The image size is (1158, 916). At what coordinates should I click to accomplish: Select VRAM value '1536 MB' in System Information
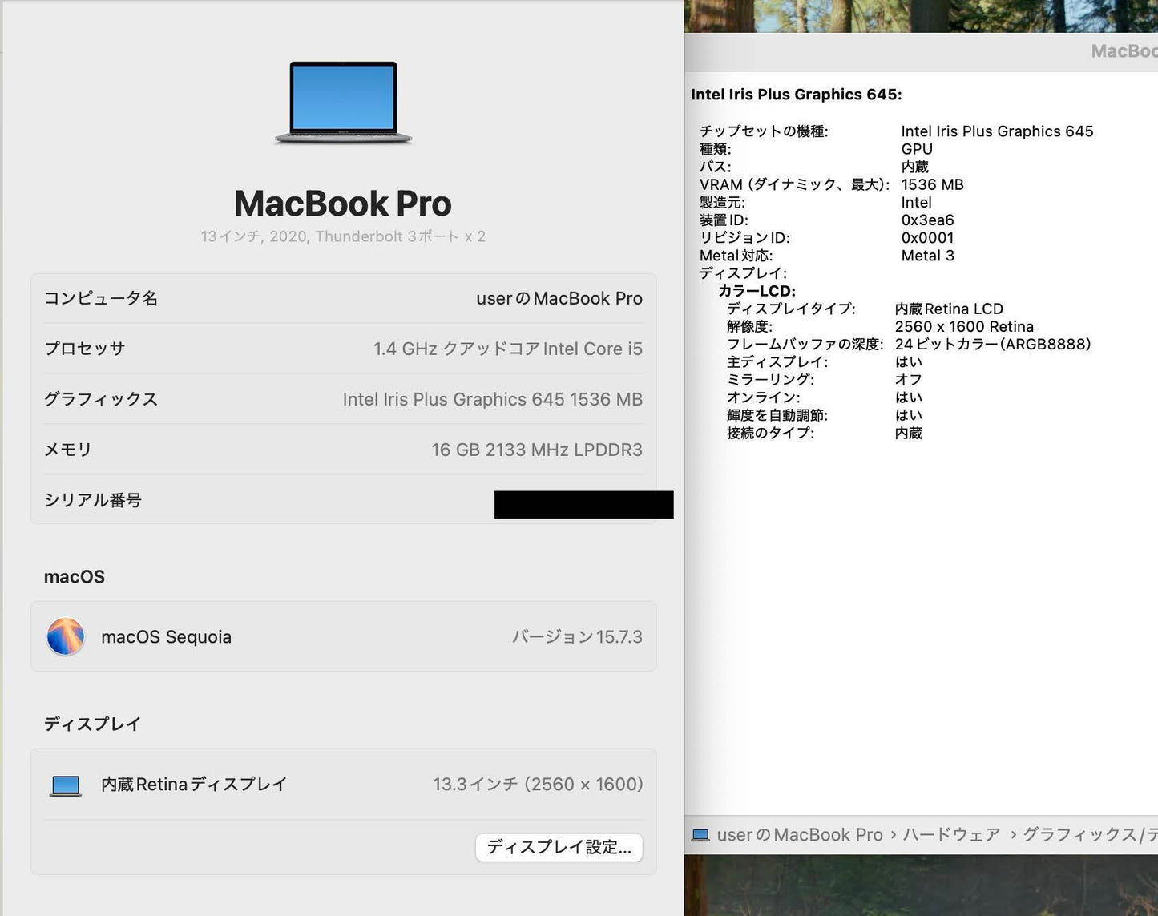(x=932, y=184)
